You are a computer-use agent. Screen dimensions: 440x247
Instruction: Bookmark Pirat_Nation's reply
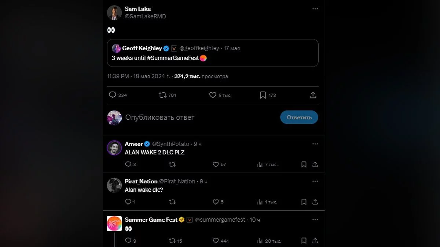click(x=304, y=202)
